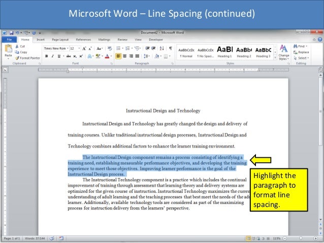Select the Format Painter tool
This screenshot has height=243, width=324.
27,58
